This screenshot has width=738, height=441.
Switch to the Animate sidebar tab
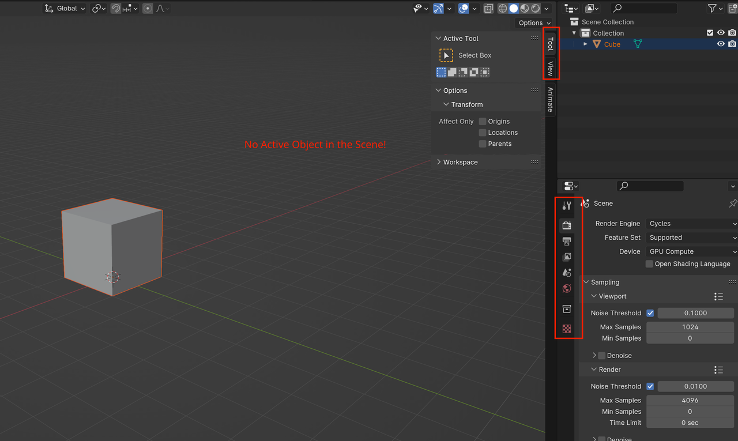click(551, 99)
